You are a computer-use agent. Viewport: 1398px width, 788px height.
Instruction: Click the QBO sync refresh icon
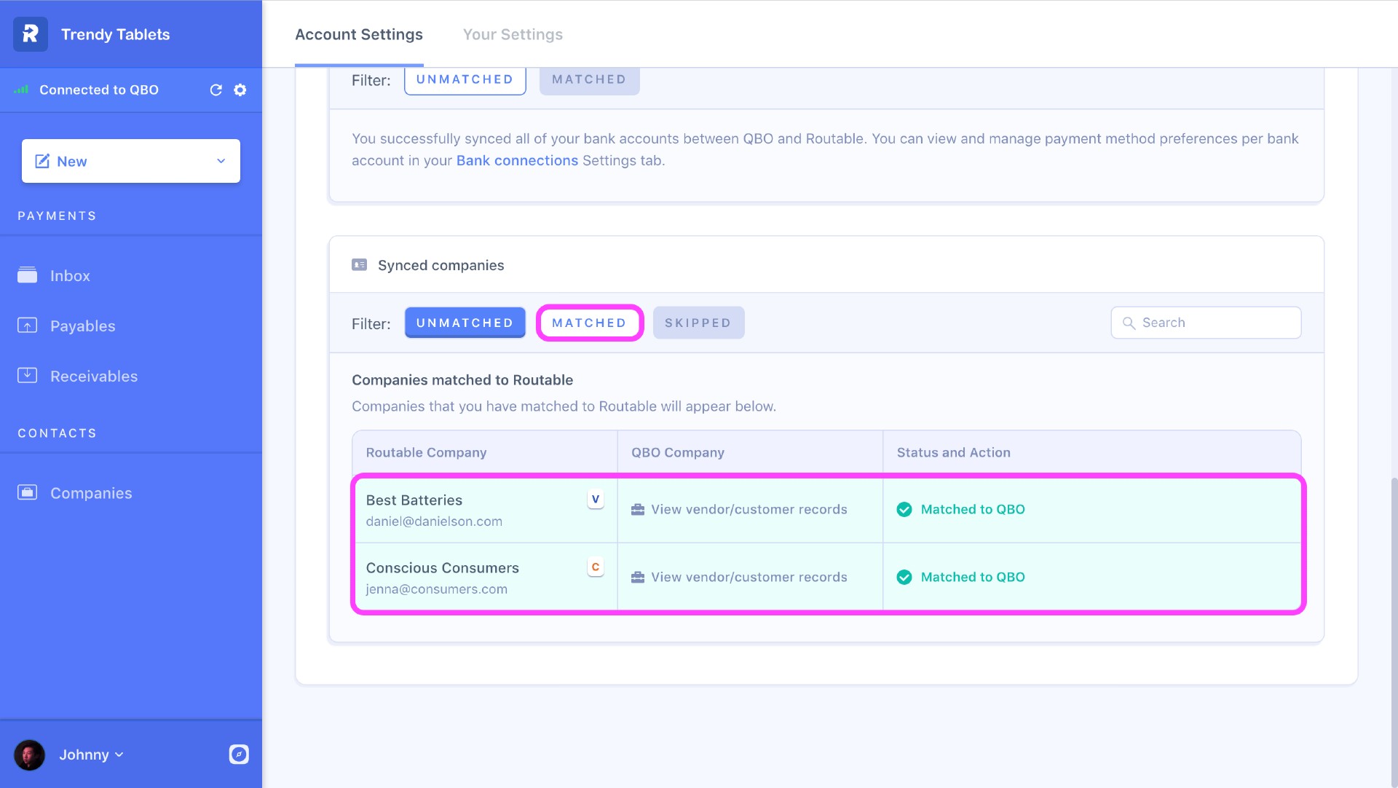216,90
